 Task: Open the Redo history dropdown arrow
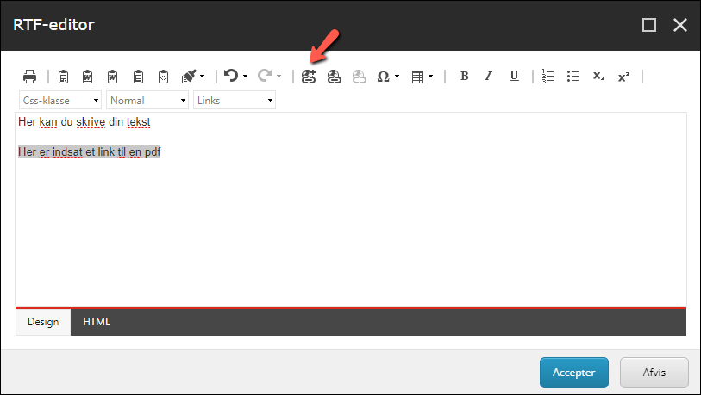tap(279, 77)
